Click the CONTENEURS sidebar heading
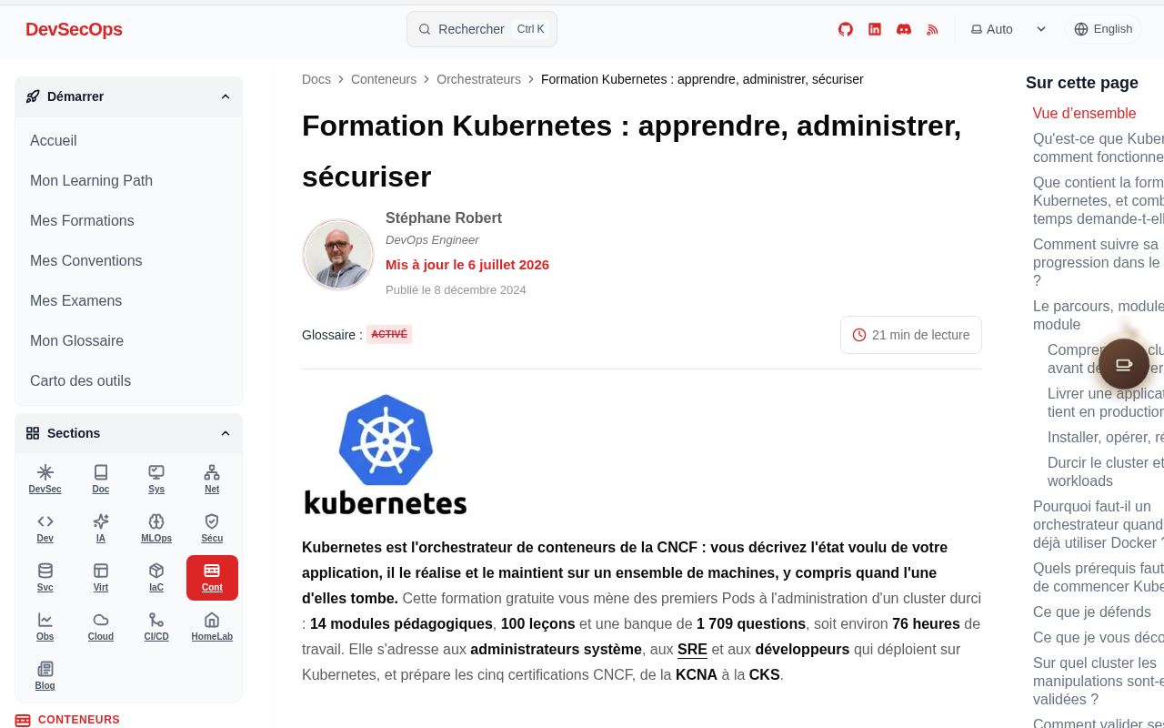 pos(67,720)
